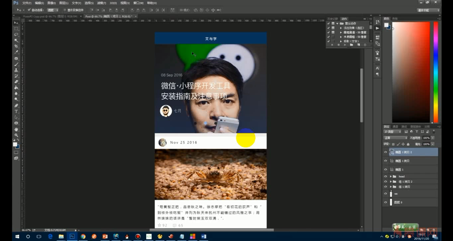Hide the 组 1 拷贝 2 group
Image resolution: width=453 pixels, height=241 pixels.
[386, 182]
